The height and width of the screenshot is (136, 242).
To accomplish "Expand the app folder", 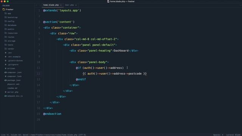I will (9, 14).
